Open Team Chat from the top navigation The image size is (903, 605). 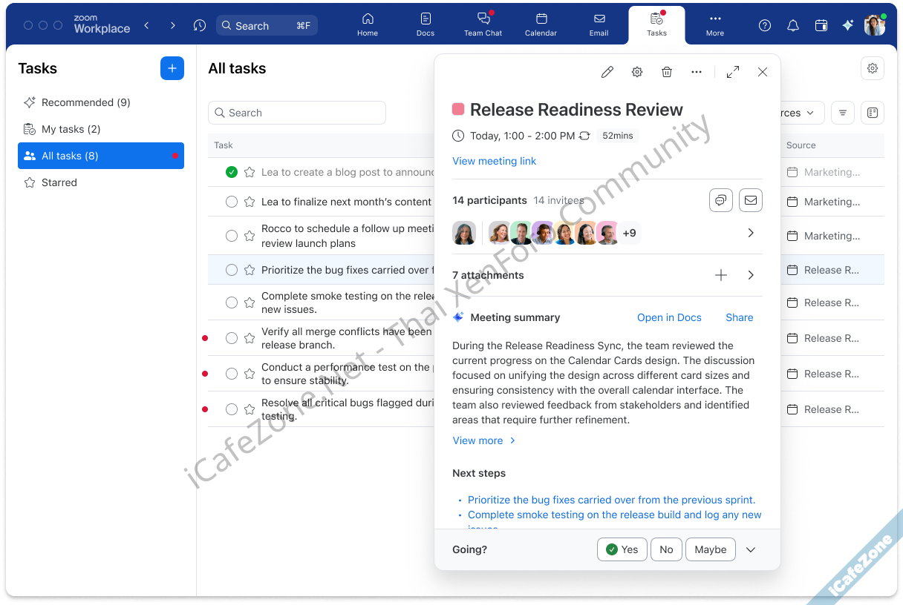[x=483, y=24]
